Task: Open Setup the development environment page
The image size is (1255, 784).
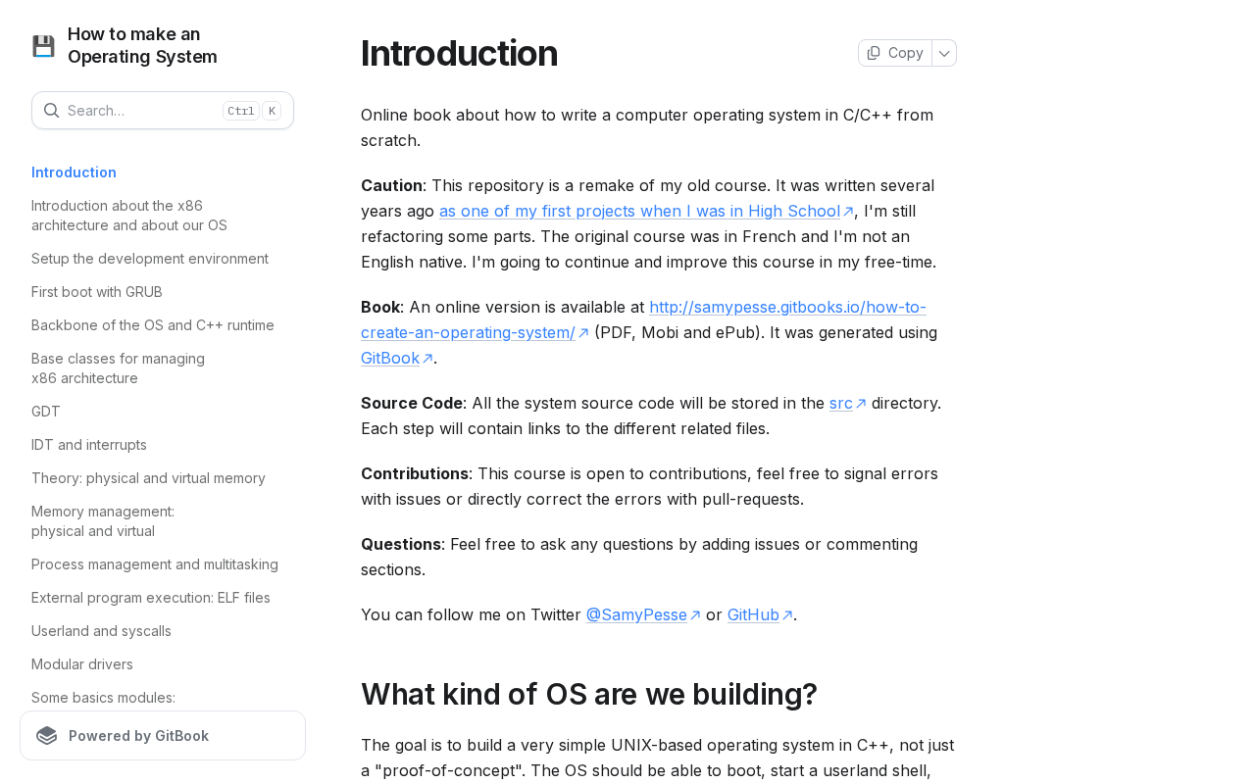Action: (150, 259)
